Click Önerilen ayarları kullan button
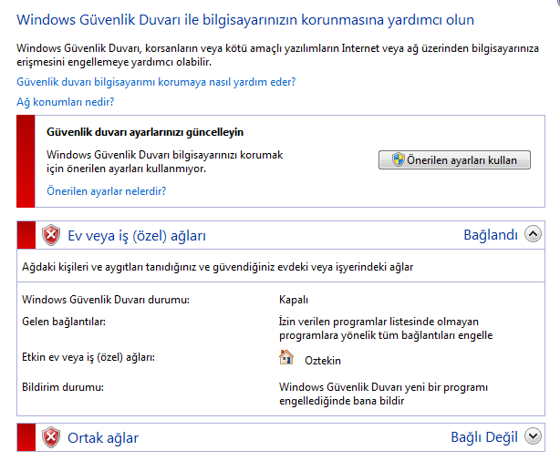560x471 pixels. coord(454,159)
